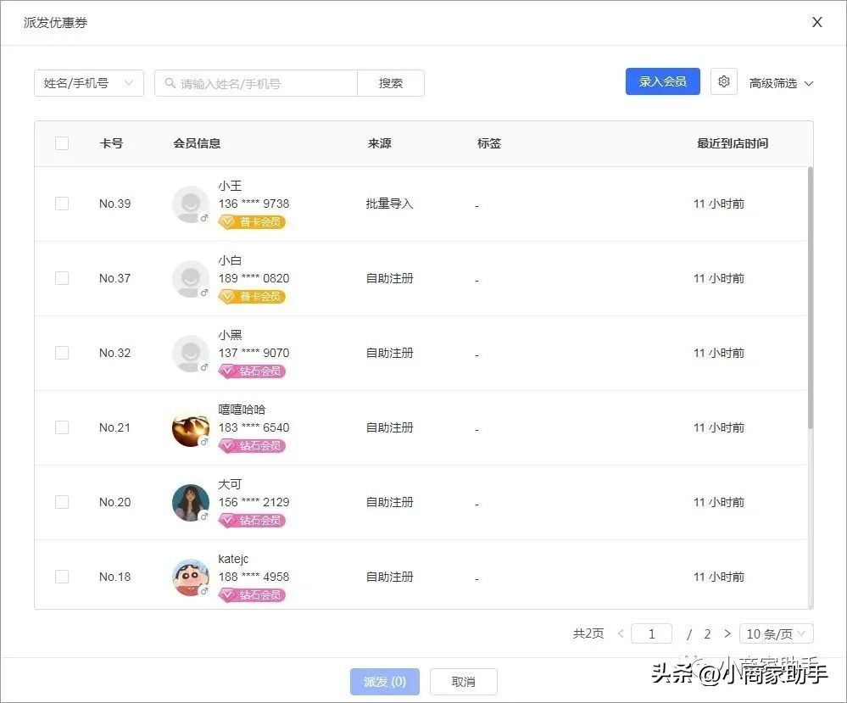Click the vertical scrollbar of member list
The height and width of the screenshot is (703, 847).
[810, 297]
